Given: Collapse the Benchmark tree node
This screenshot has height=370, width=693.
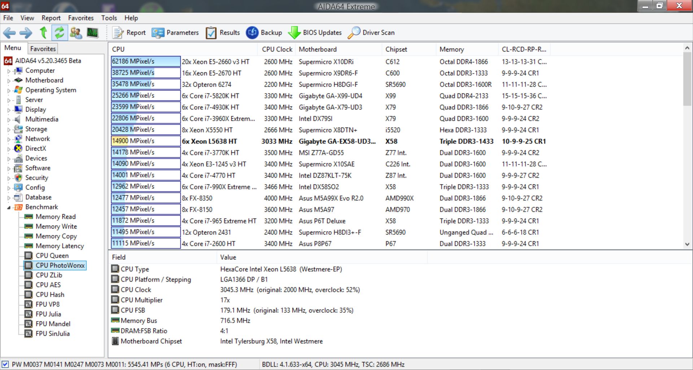Looking at the screenshot, I should click(x=9, y=208).
